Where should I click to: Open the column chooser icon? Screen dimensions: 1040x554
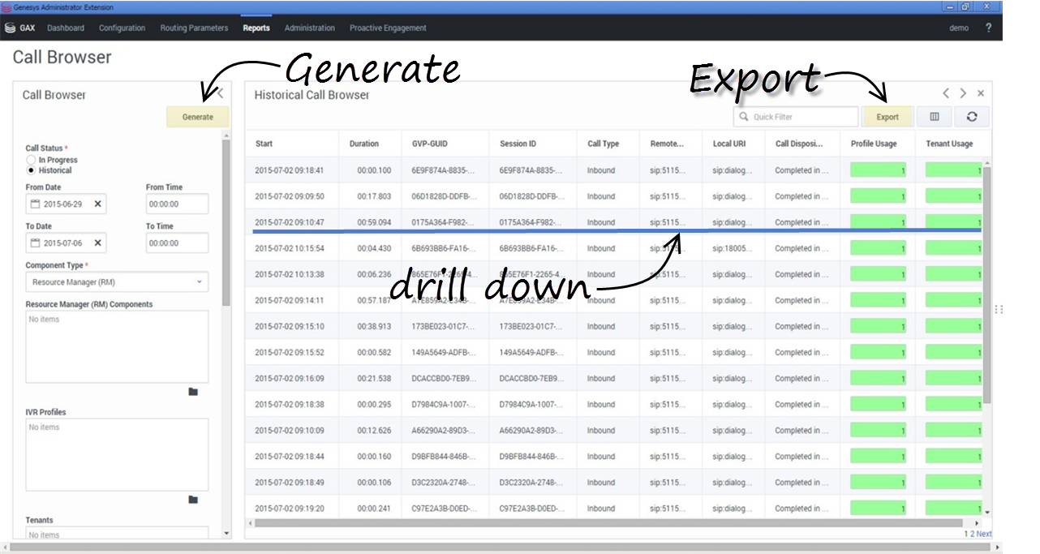pos(934,117)
